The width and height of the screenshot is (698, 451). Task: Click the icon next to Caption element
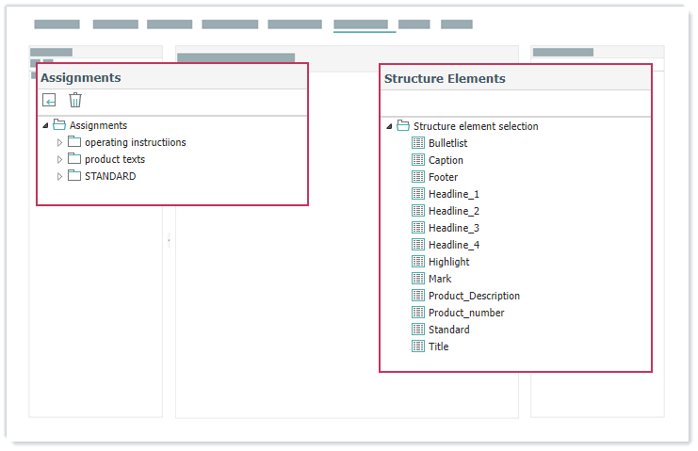(418, 160)
